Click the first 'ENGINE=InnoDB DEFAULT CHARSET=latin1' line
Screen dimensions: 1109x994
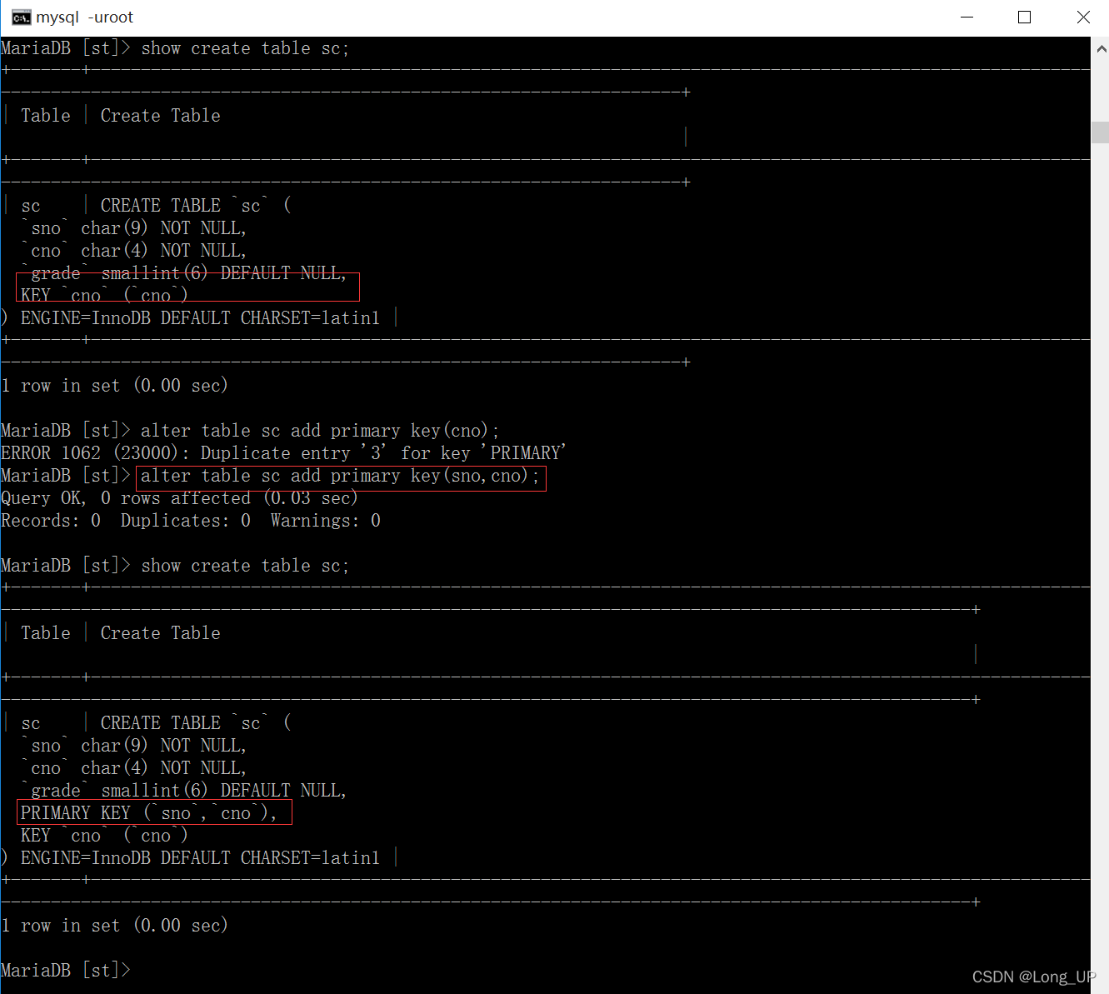[x=200, y=318]
